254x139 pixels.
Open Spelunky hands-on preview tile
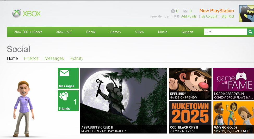(190, 84)
